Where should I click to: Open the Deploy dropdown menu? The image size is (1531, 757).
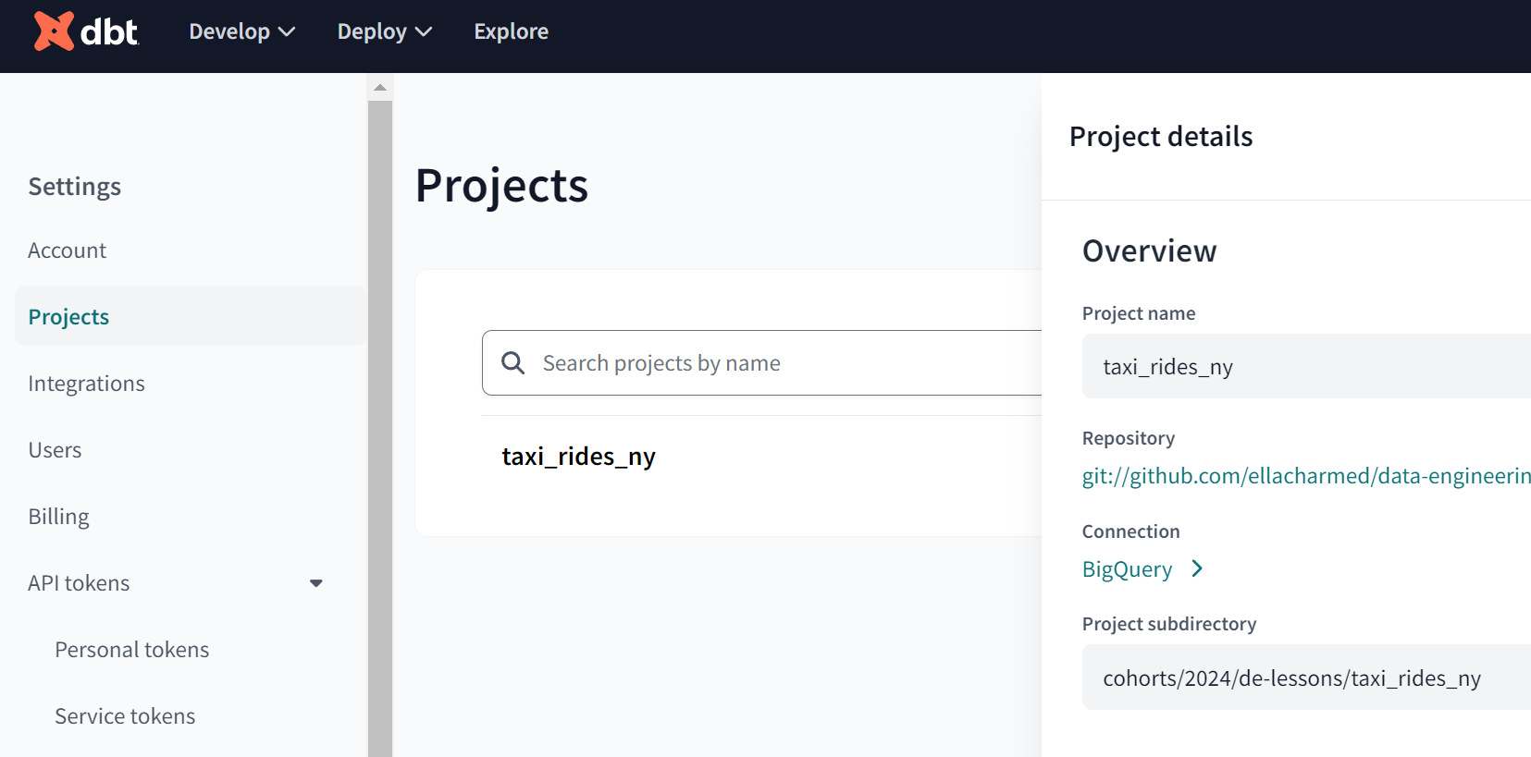tap(384, 31)
